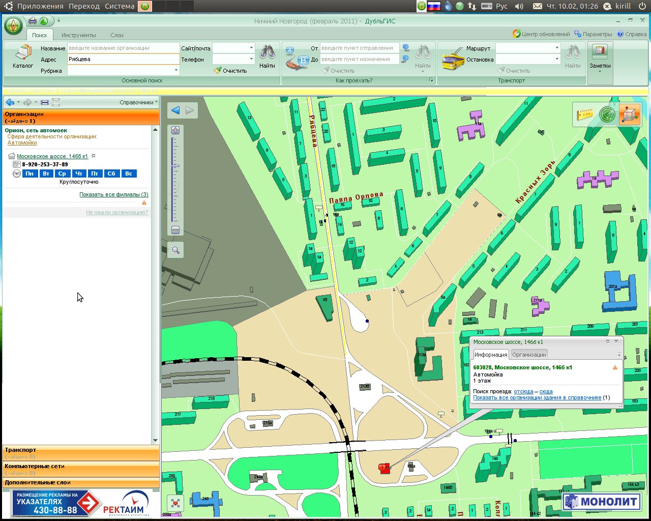The height and width of the screenshot is (521, 651).
Task: Toggle the Пн day button
Action: (x=29, y=173)
